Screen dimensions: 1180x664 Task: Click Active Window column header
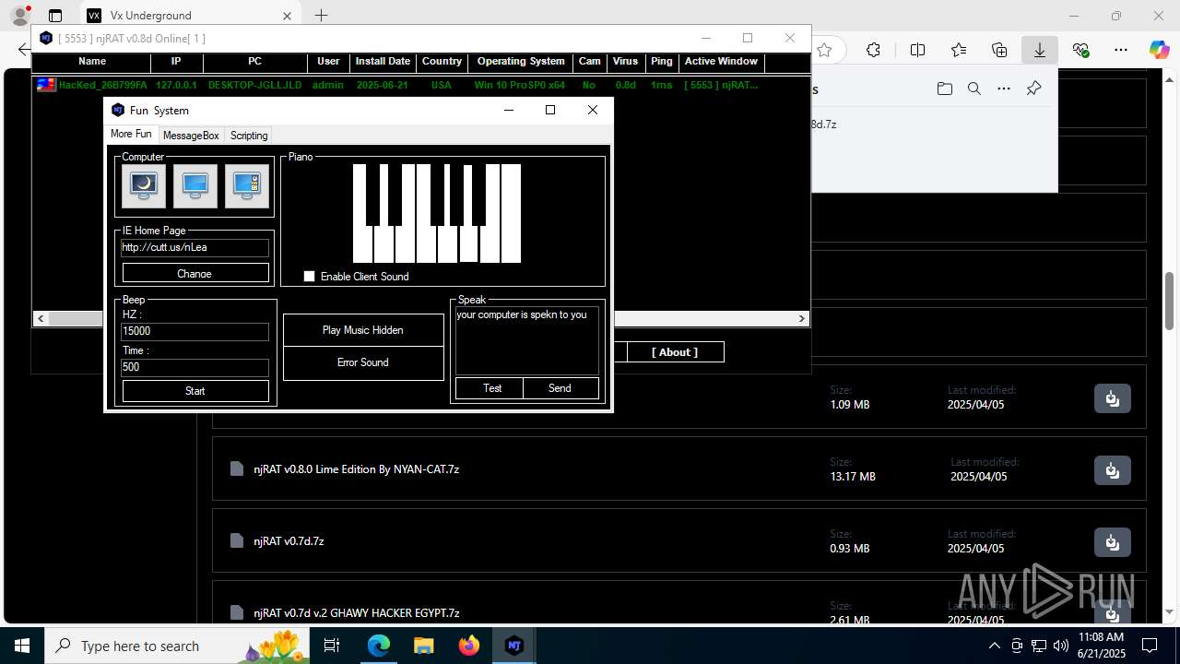point(721,62)
